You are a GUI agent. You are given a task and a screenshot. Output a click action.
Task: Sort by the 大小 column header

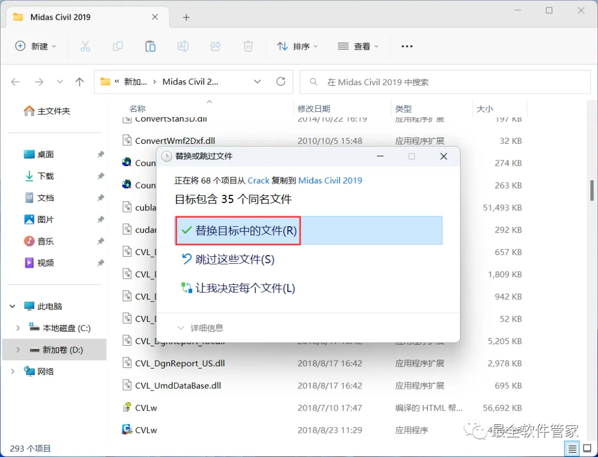484,109
